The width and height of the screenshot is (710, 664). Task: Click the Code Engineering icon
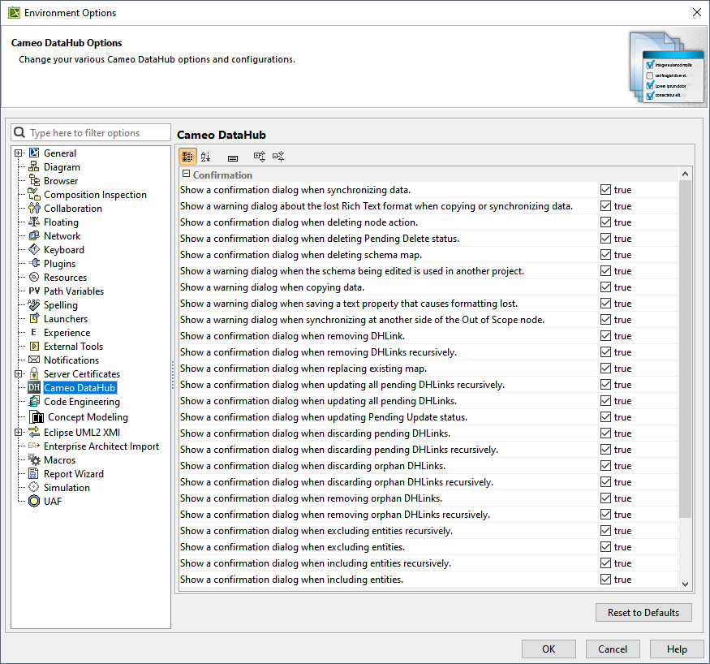click(x=34, y=401)
